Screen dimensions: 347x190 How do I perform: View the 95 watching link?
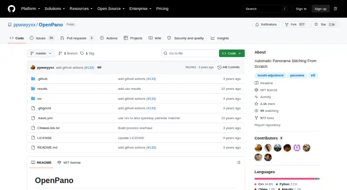(x=266, y=111)
